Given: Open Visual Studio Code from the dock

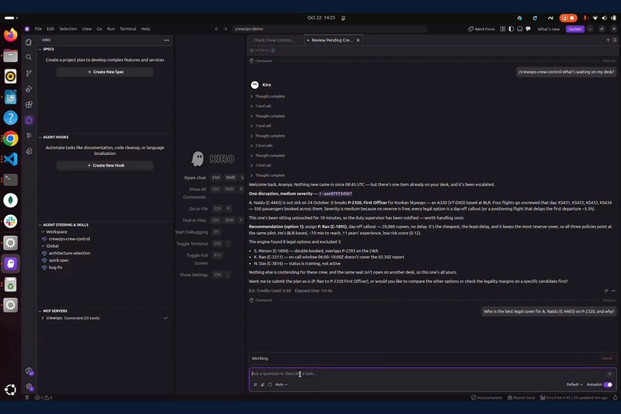Looking at the screenshot, I should pyautogui.click(x=11, y=160).
